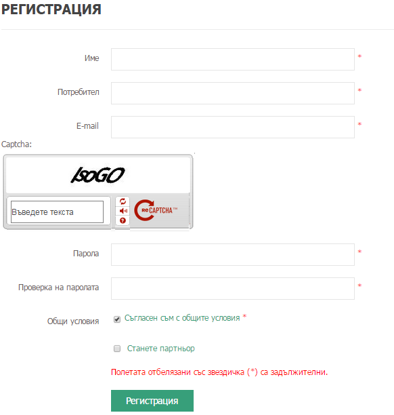This screenshot has width=394, height=415.
Task: Click the 'Общи условия' label
Action: 73,321
